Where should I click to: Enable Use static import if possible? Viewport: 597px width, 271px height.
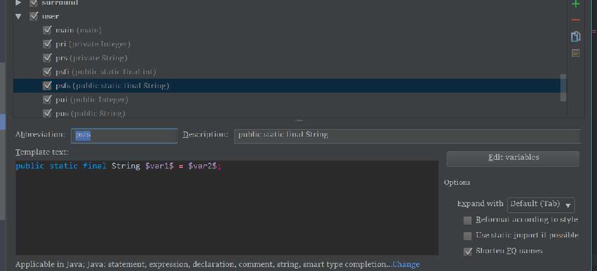pyautogui.click(x=468, y=236)
